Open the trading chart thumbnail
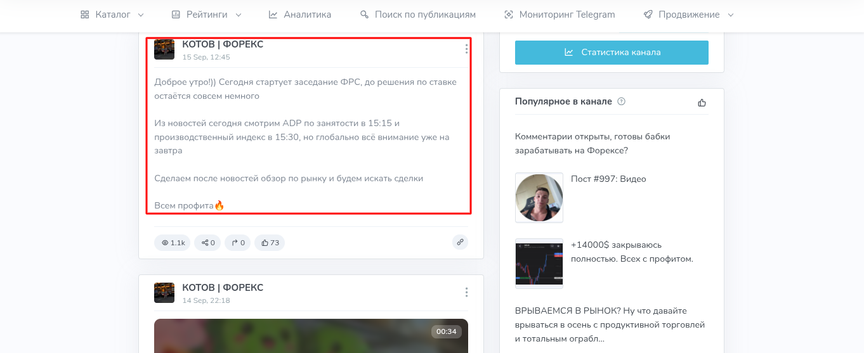The image size is (864, 353). (x=539, y=264)
